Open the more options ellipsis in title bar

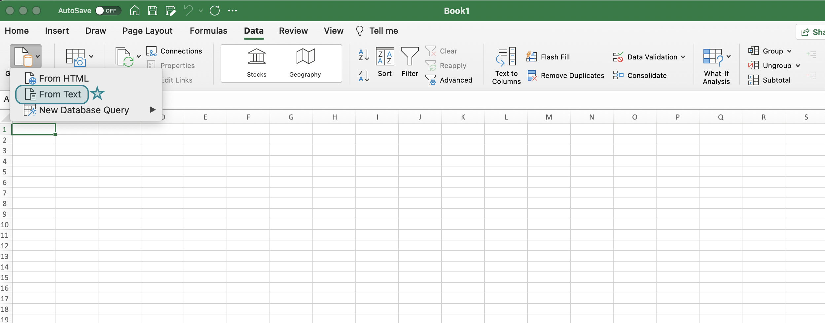(x=233, y=11)
